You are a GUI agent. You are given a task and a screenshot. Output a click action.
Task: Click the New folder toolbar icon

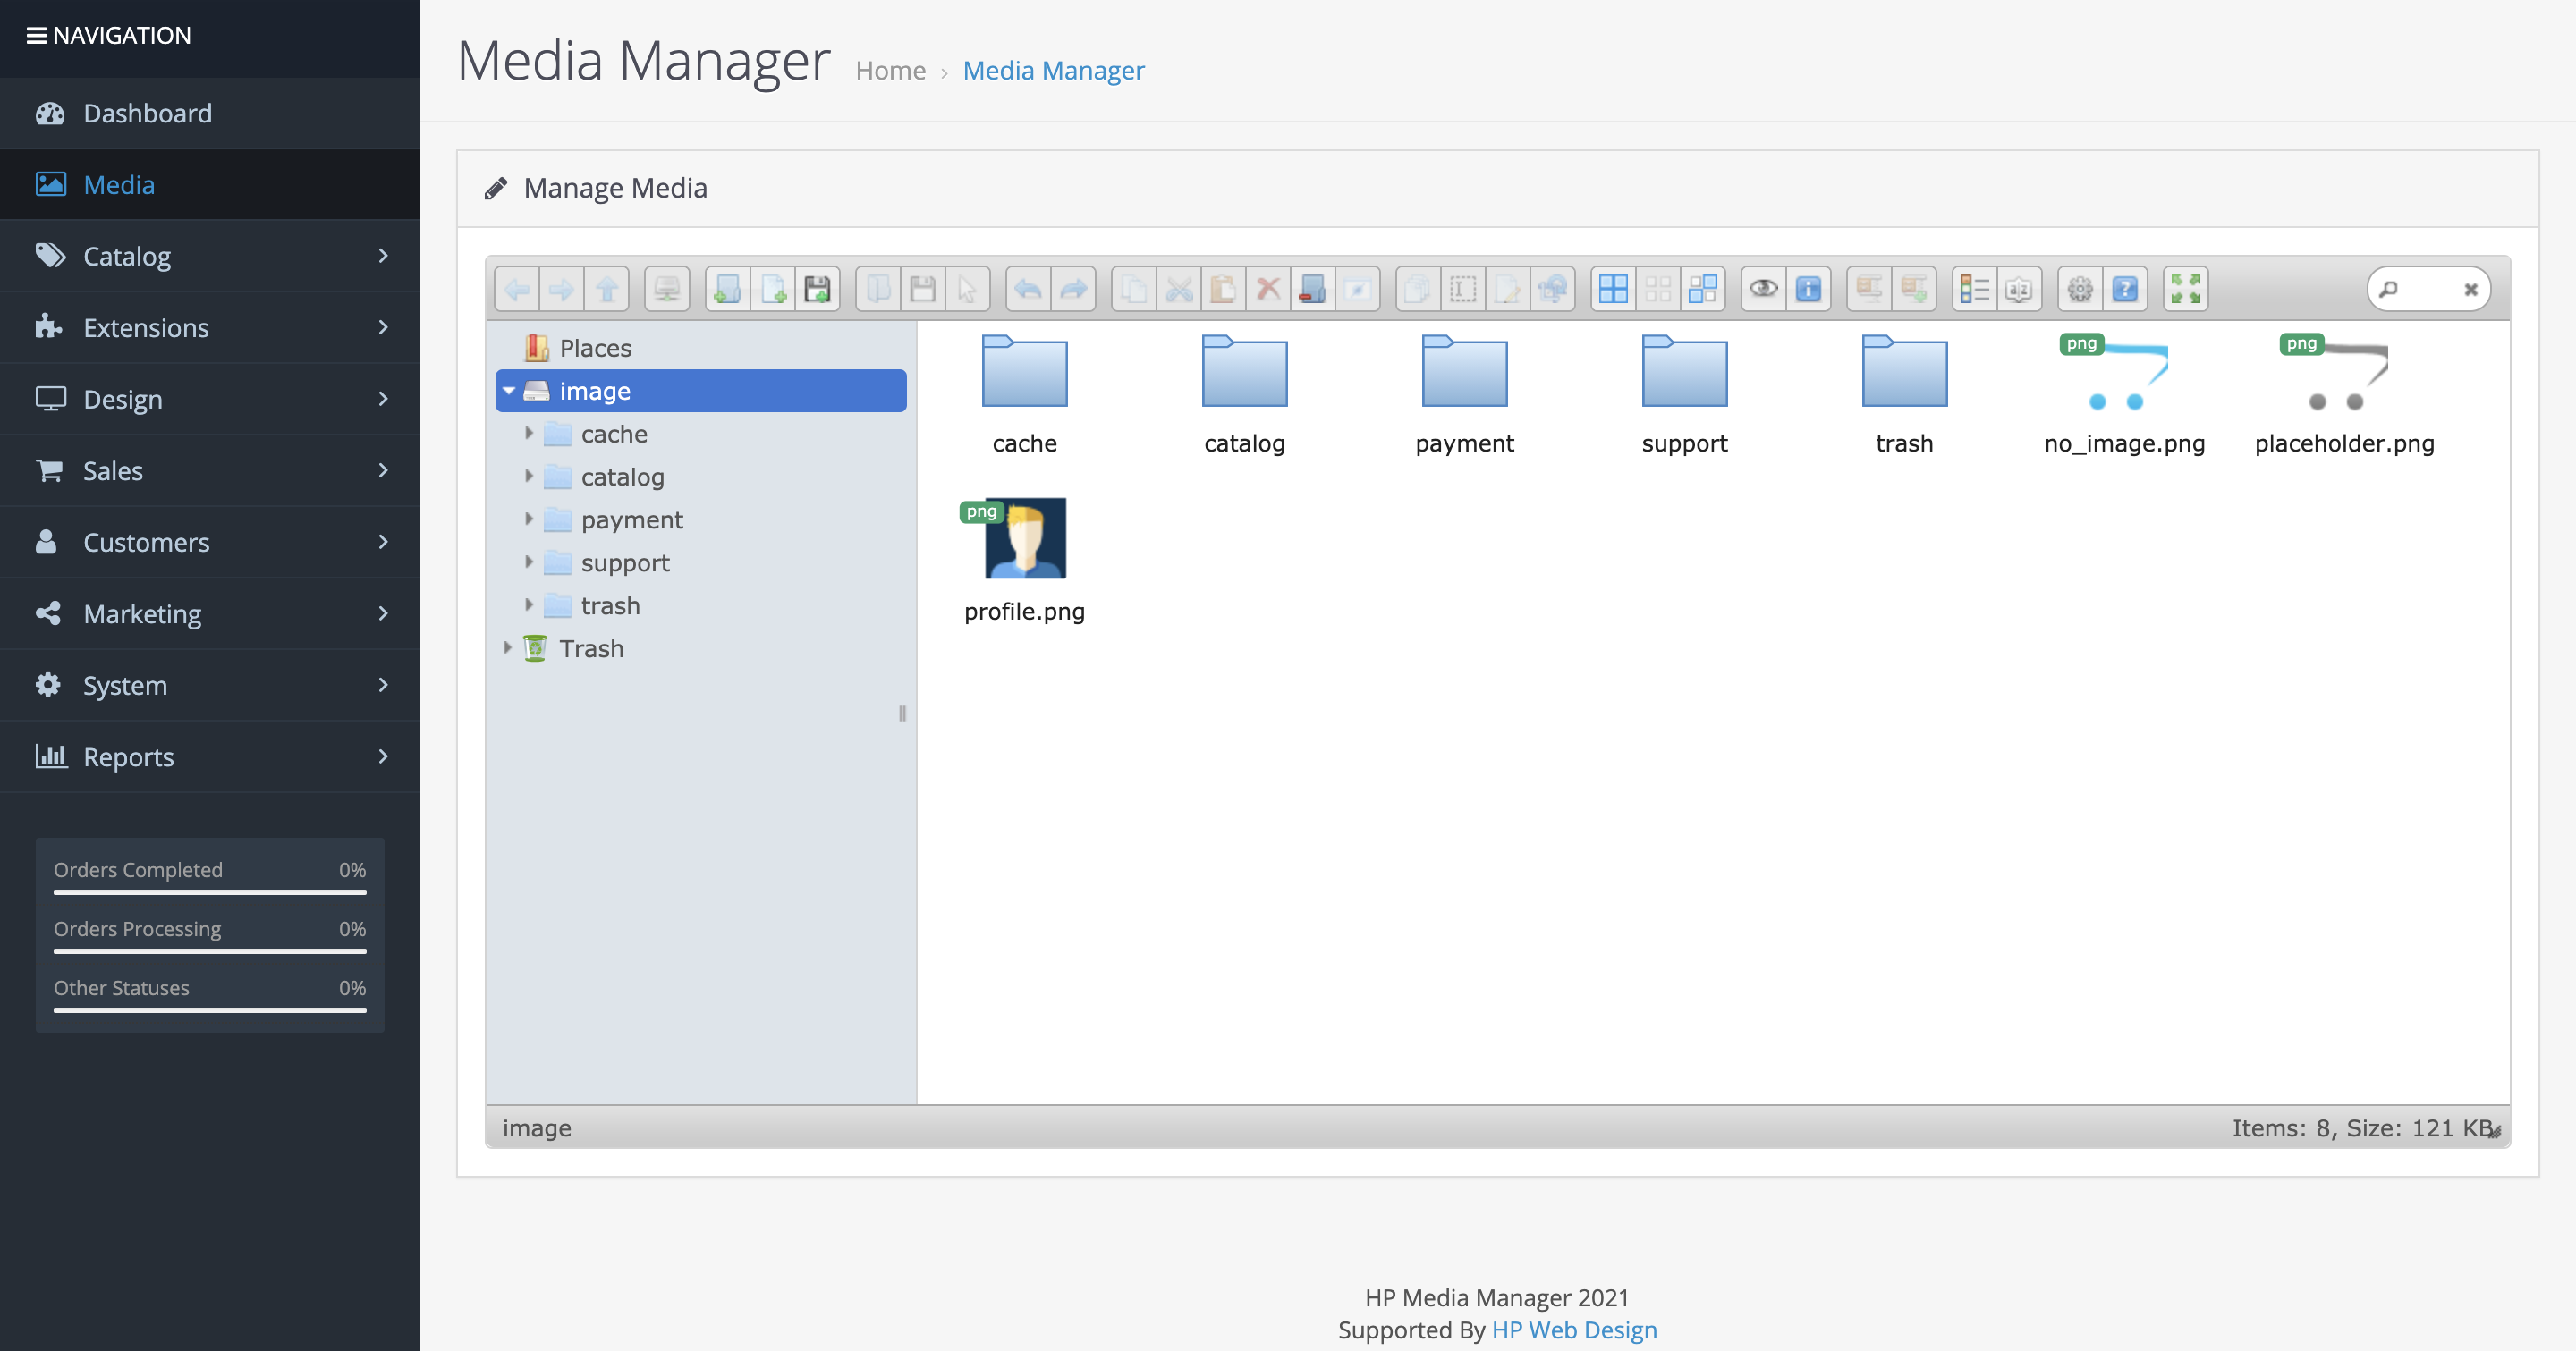pos(727,290)
